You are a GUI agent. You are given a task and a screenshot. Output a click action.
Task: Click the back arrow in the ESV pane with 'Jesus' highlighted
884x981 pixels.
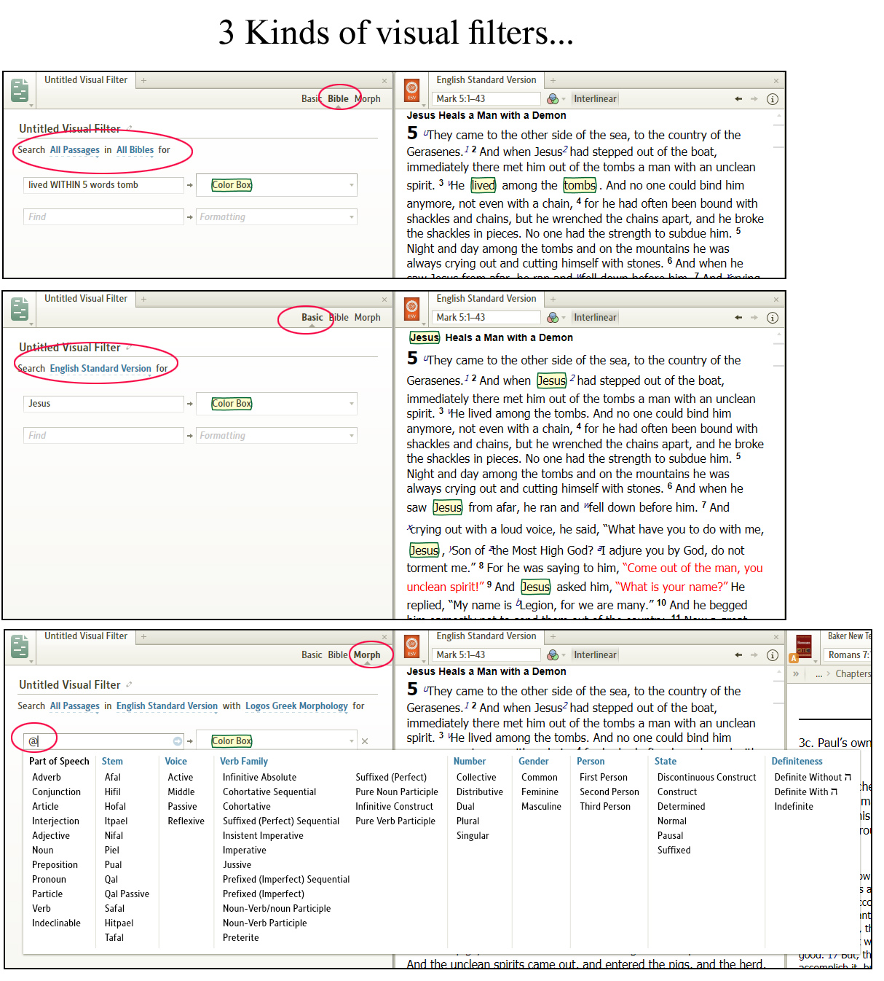[x=738, y=318]
